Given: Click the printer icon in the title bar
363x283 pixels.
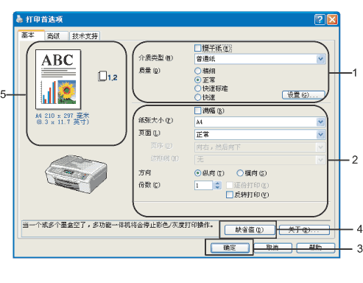Looking at the screenshot, I should point(19,19).
